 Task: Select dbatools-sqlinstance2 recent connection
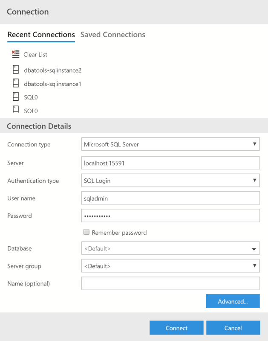point(52,70)
